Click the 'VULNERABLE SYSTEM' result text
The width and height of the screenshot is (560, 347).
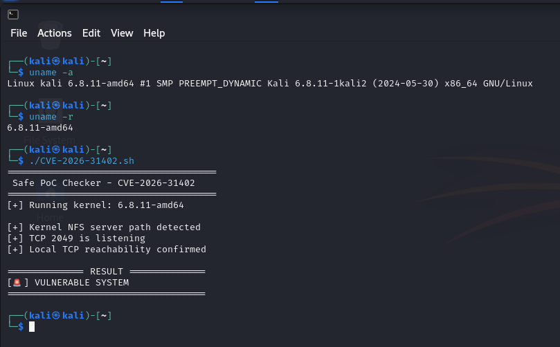(82, 283)
